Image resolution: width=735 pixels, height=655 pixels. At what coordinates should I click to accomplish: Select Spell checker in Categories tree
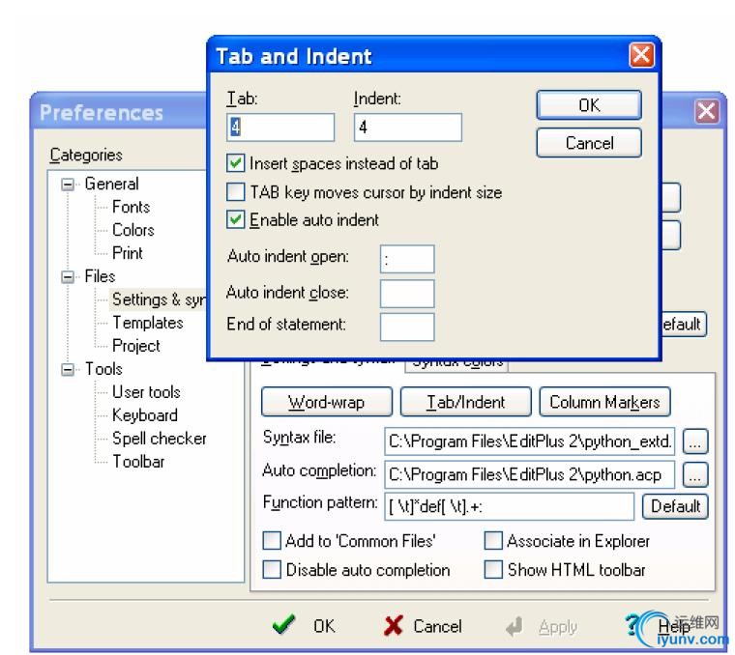[x=159, y=439]
